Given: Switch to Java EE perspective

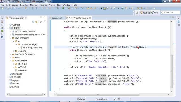Looking at the screenshot, I should tap(145, 12).
